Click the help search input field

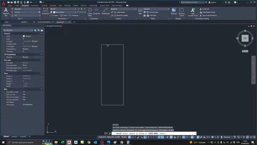pos(193,2)
